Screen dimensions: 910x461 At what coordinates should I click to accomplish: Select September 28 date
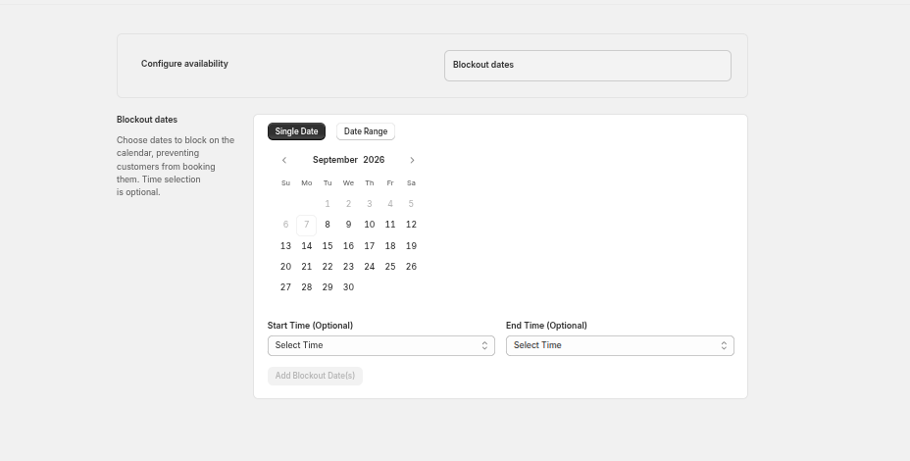click(306, 287)
